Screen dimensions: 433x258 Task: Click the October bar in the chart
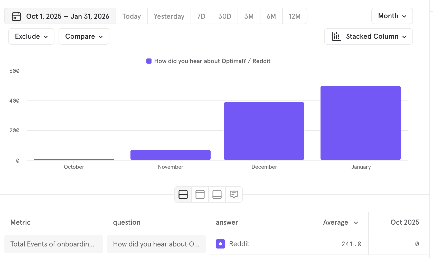tap(74, 160)
